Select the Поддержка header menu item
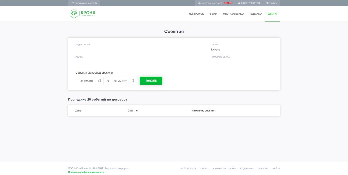The image size is (348, 175). click(x=256, y=14)
